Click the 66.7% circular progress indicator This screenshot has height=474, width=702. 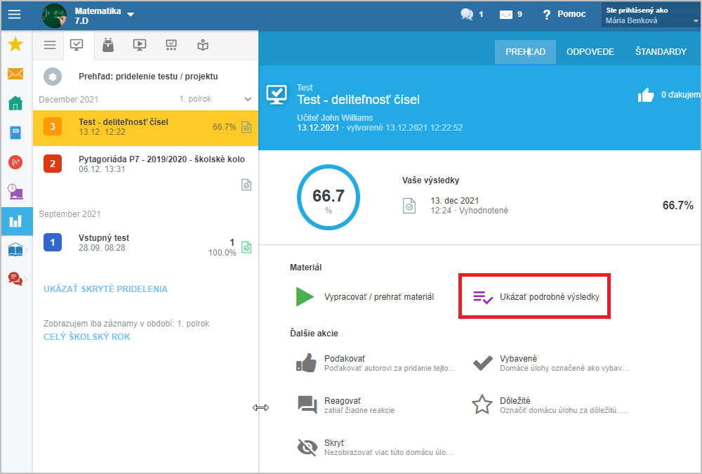[x=328, y=199]
